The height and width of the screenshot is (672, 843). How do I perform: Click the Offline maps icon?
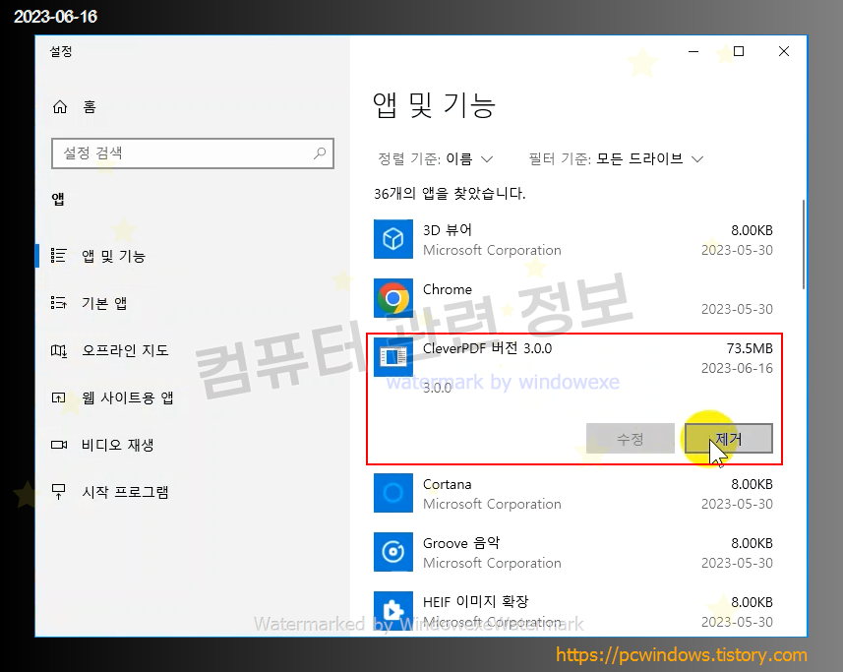[x=58, y=350]
